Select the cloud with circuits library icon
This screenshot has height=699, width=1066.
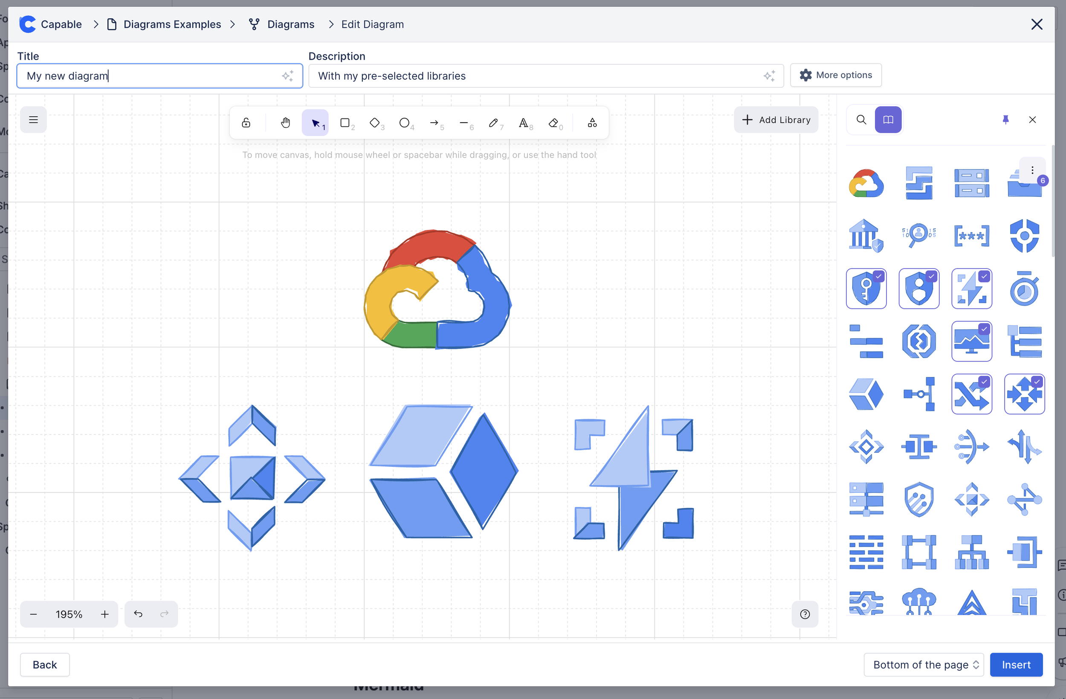(919, 602)
